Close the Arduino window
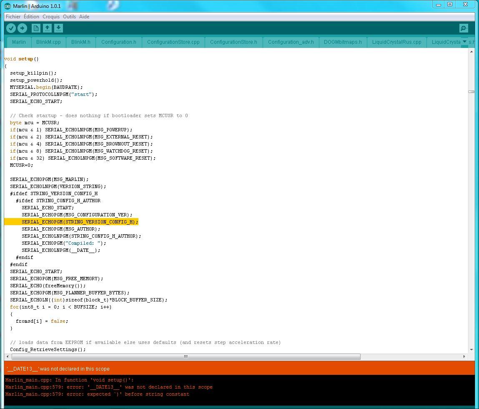The image size is (479, 409). click(465, 5)
